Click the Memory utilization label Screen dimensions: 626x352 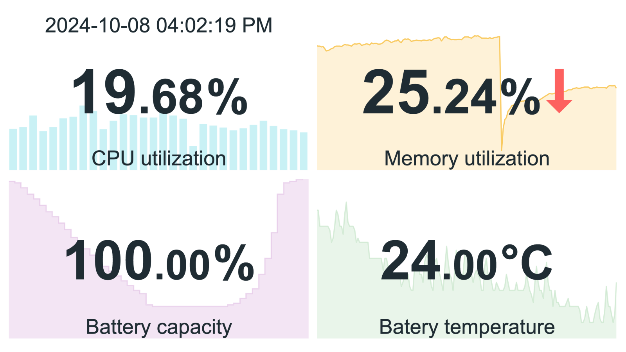pyautogui.click(x=467, y=158)
